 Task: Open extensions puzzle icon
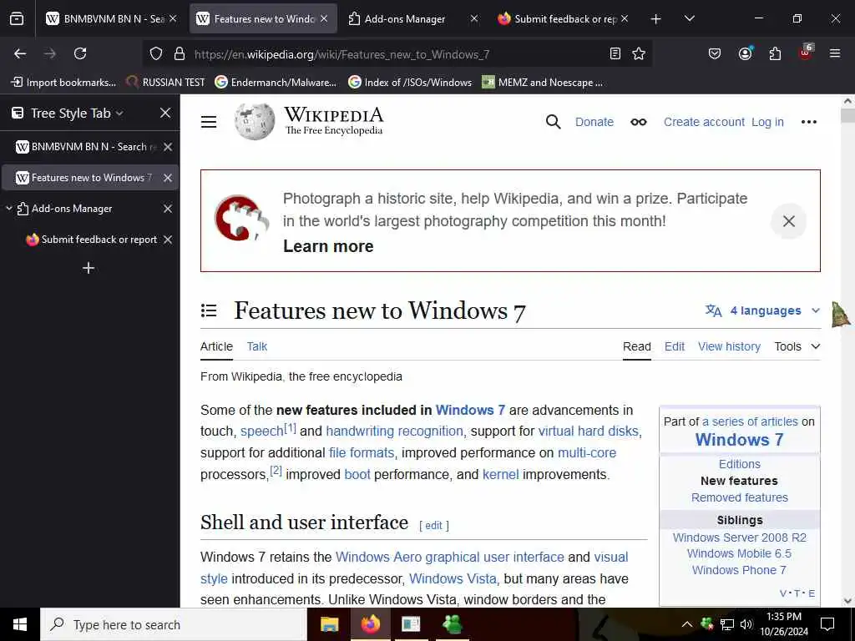tap(775, 53)
